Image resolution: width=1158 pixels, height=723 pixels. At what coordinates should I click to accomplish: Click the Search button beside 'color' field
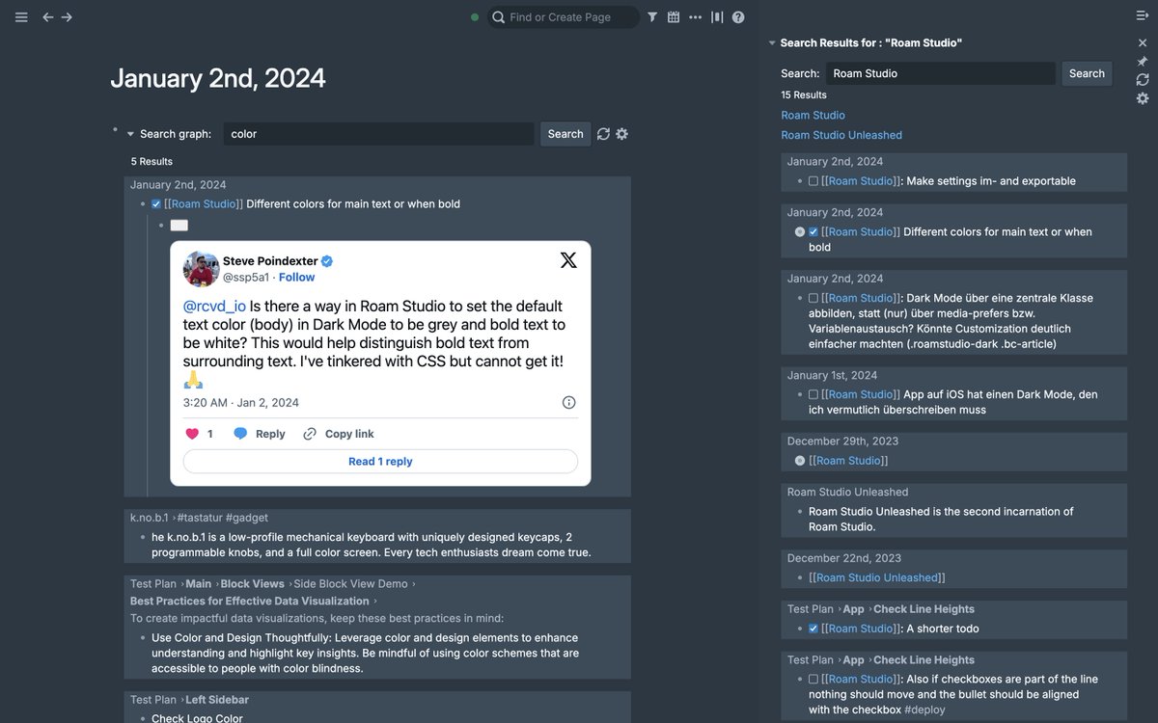[565, 134]
